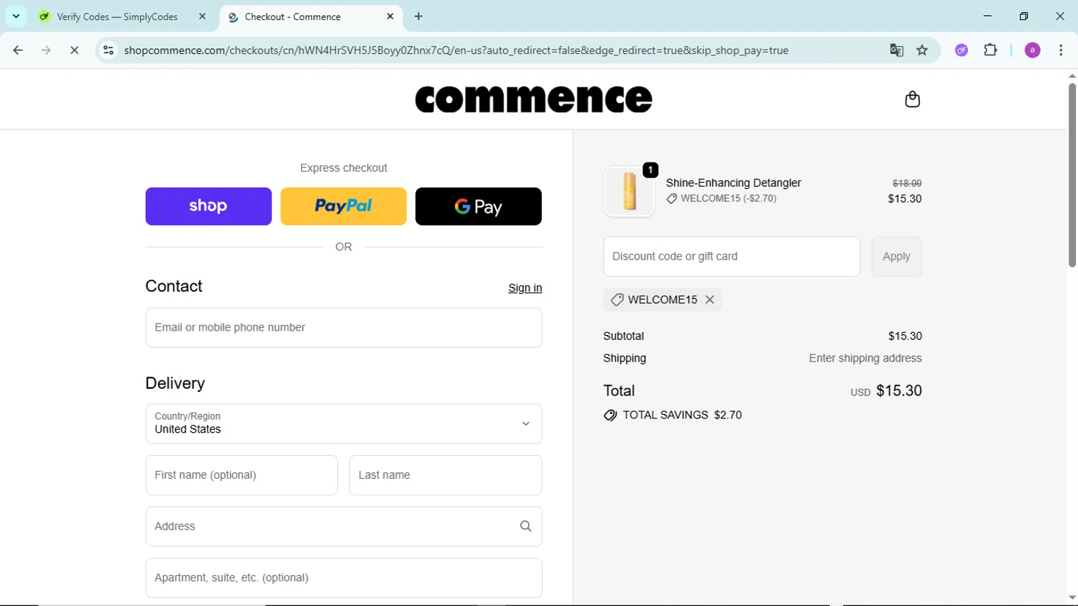
Task: Click the USD $15.30 total amount
Action: 886,391
